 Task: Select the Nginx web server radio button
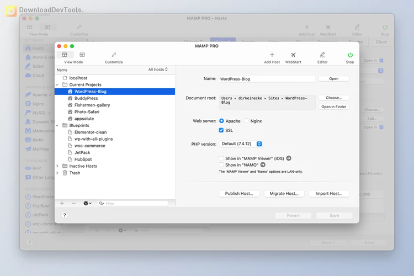[246, 121]
